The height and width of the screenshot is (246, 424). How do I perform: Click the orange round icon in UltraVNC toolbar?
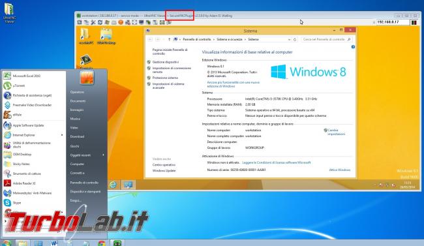click(x=121, y=22)
